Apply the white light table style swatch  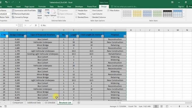coord(127,13)
